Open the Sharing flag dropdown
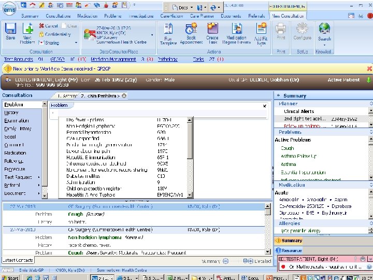 (x=76, y=43)
